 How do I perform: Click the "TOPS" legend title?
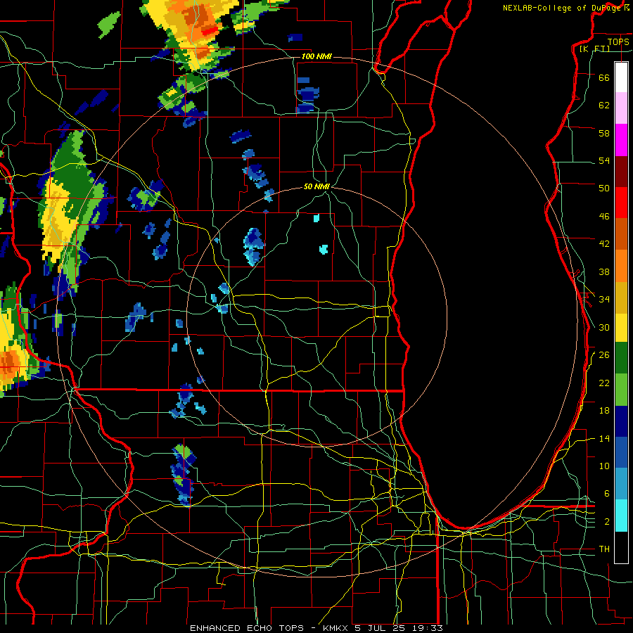618,41
